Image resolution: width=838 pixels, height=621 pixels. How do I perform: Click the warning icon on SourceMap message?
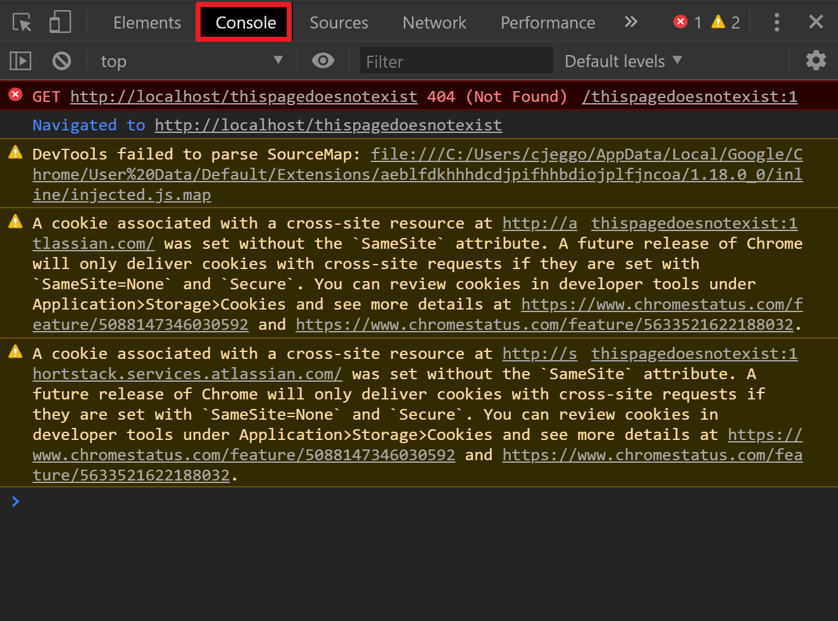pyautogui.click(x=15, y=153)
